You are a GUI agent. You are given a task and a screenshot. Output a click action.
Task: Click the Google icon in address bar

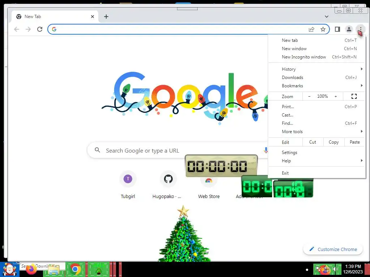click(54, 29)
